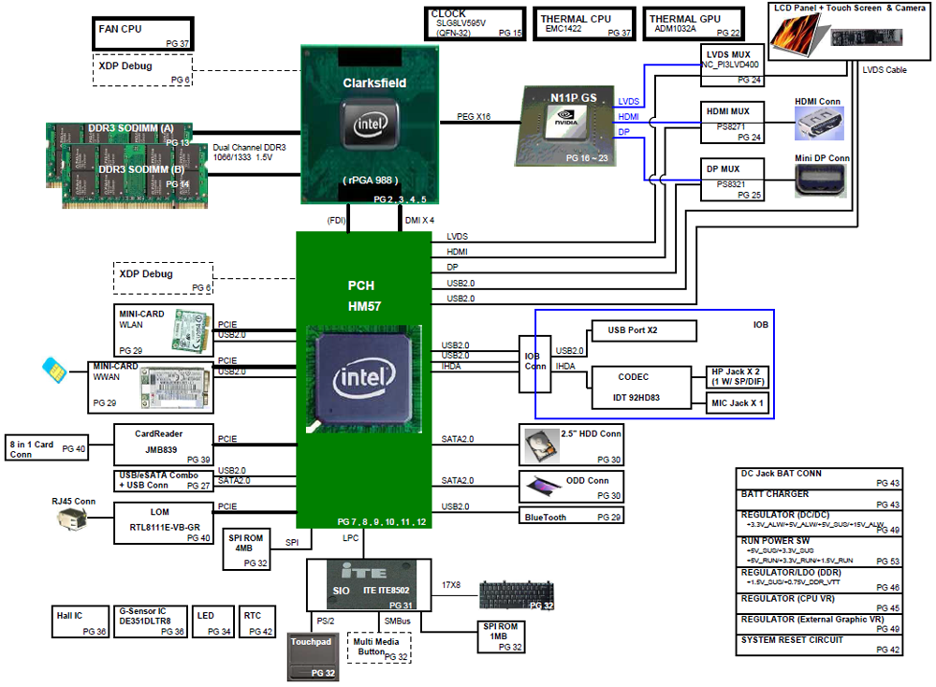Image resolution: width=936 pixels, height=687 pixels.
Task: Select the LVDS MUX block
Action: click(733, 65)
